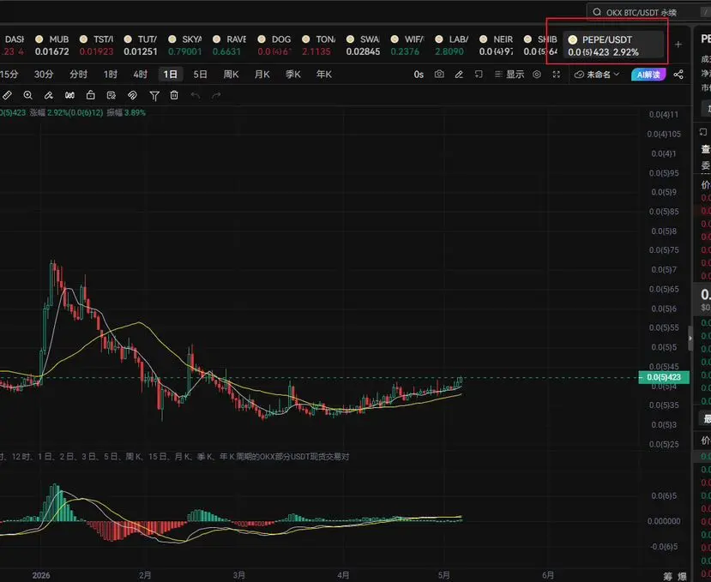Select the 月K timeframe

(262, 75)
